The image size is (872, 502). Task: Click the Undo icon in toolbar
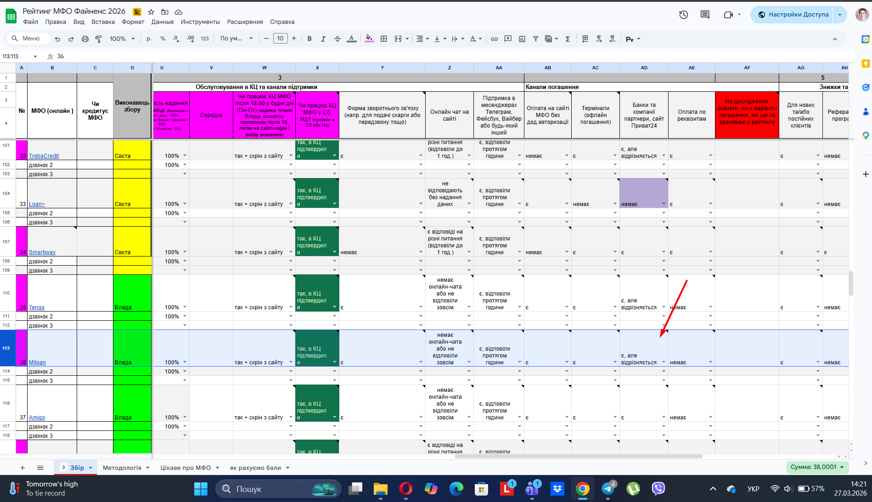(57, 39)
